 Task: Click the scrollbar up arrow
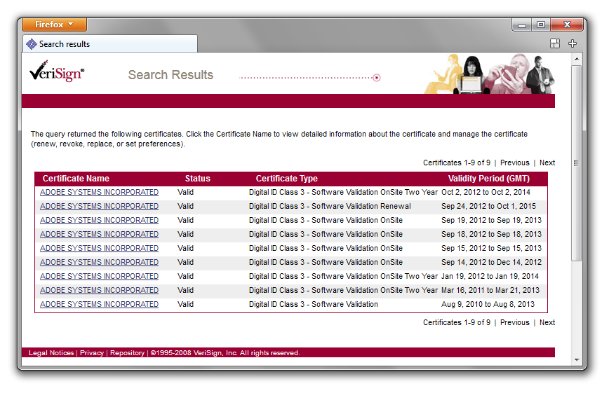[577, 59]
